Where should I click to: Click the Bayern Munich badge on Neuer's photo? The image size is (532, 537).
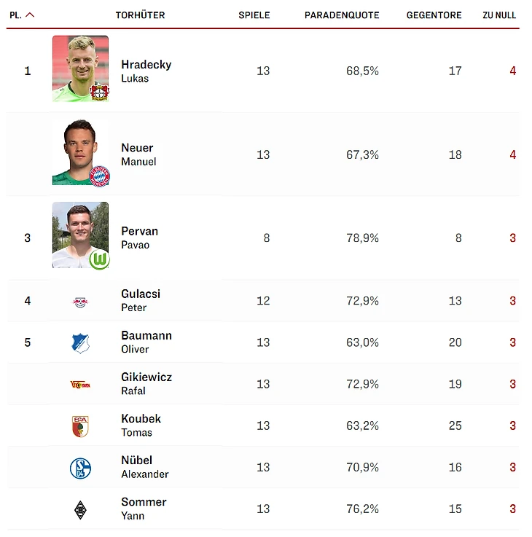99,176
